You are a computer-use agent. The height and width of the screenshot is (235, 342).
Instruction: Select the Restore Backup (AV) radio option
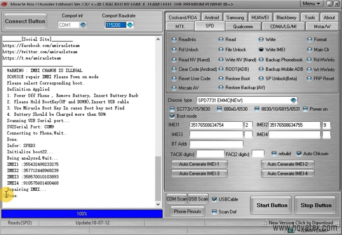[x=221, y=88]
